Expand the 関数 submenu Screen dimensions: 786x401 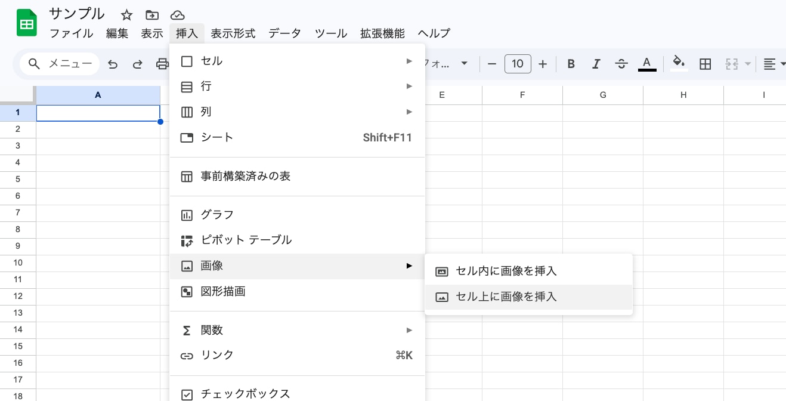point(409,330)
